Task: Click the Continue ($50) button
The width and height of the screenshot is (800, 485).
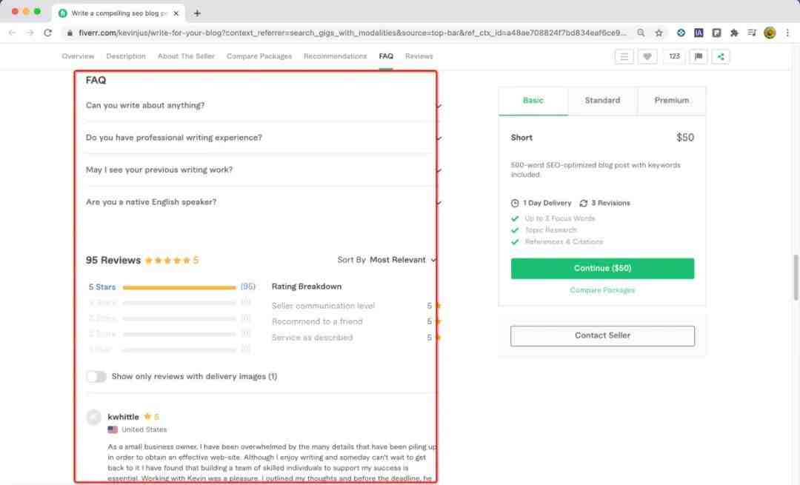Action: [x=602, y=268]
